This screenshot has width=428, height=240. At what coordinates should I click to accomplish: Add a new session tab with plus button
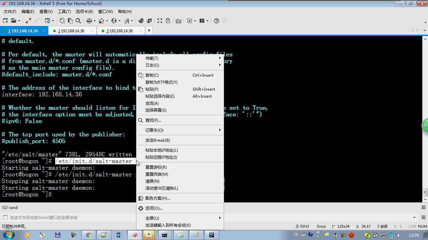149,30
